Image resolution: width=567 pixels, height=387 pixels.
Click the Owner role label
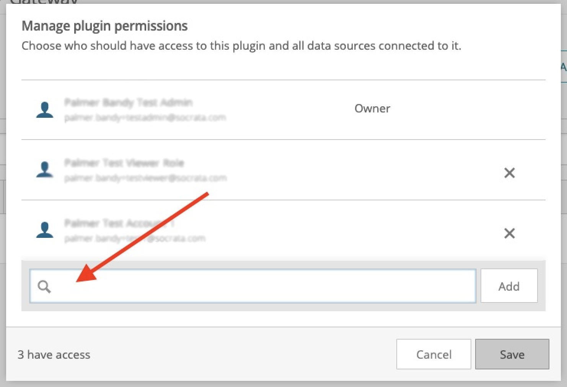pyautogui.click(x=372, y=109)
